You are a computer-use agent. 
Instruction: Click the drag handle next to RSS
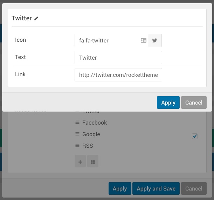point(77,146)
